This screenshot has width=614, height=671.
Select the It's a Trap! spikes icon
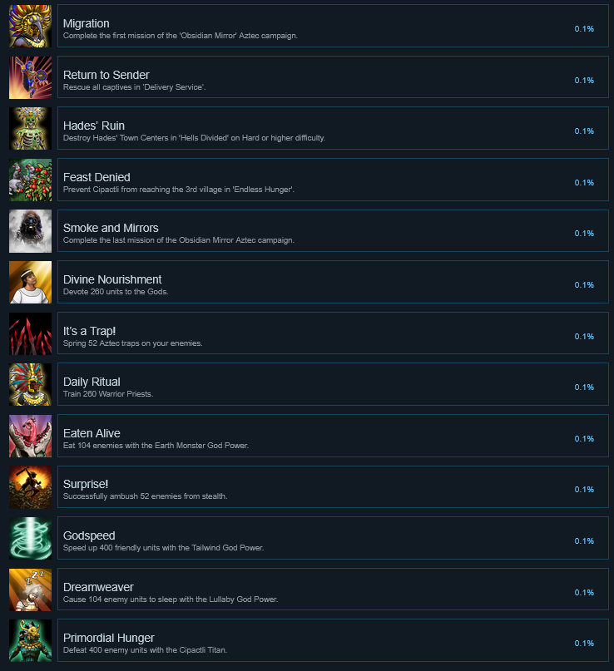pos(31,333)
